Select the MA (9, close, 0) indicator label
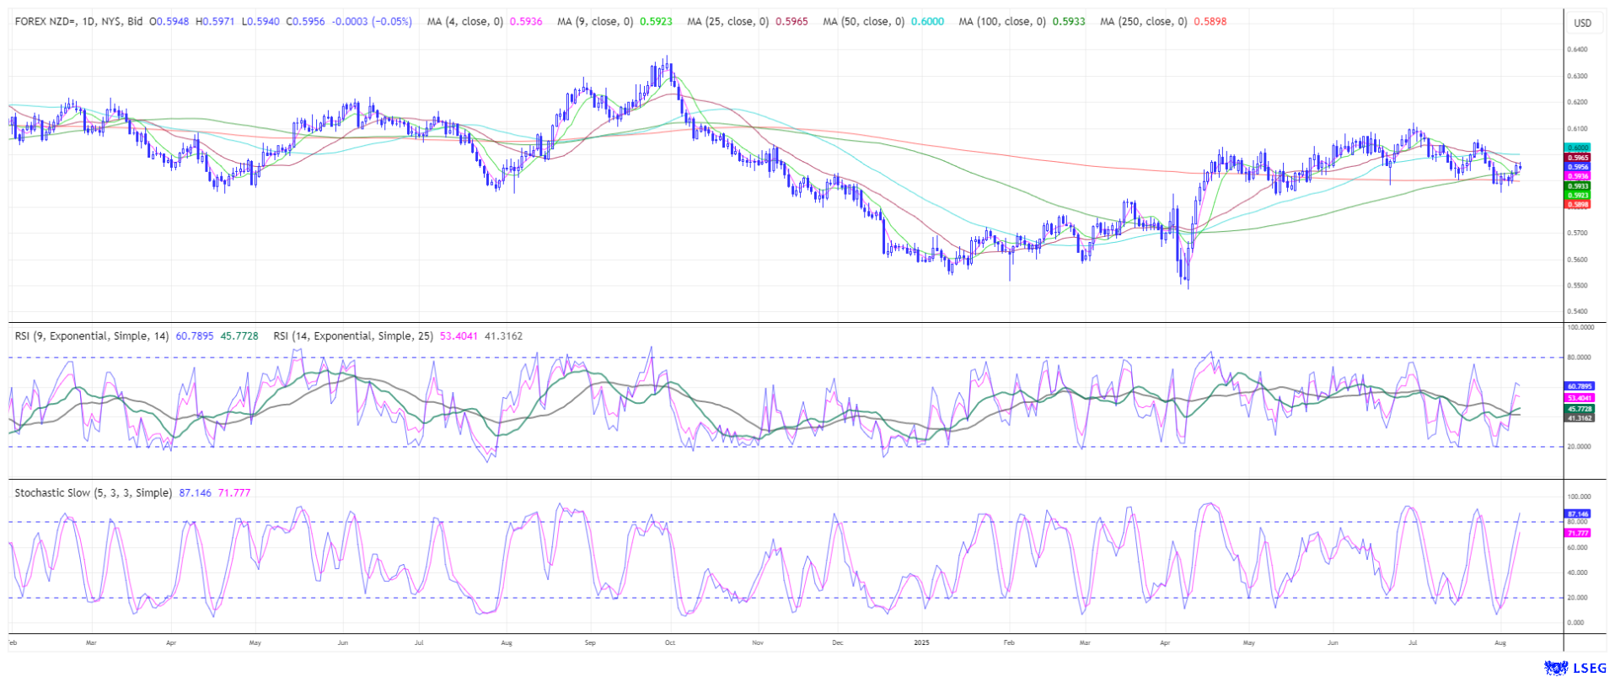 pos(594,21)
